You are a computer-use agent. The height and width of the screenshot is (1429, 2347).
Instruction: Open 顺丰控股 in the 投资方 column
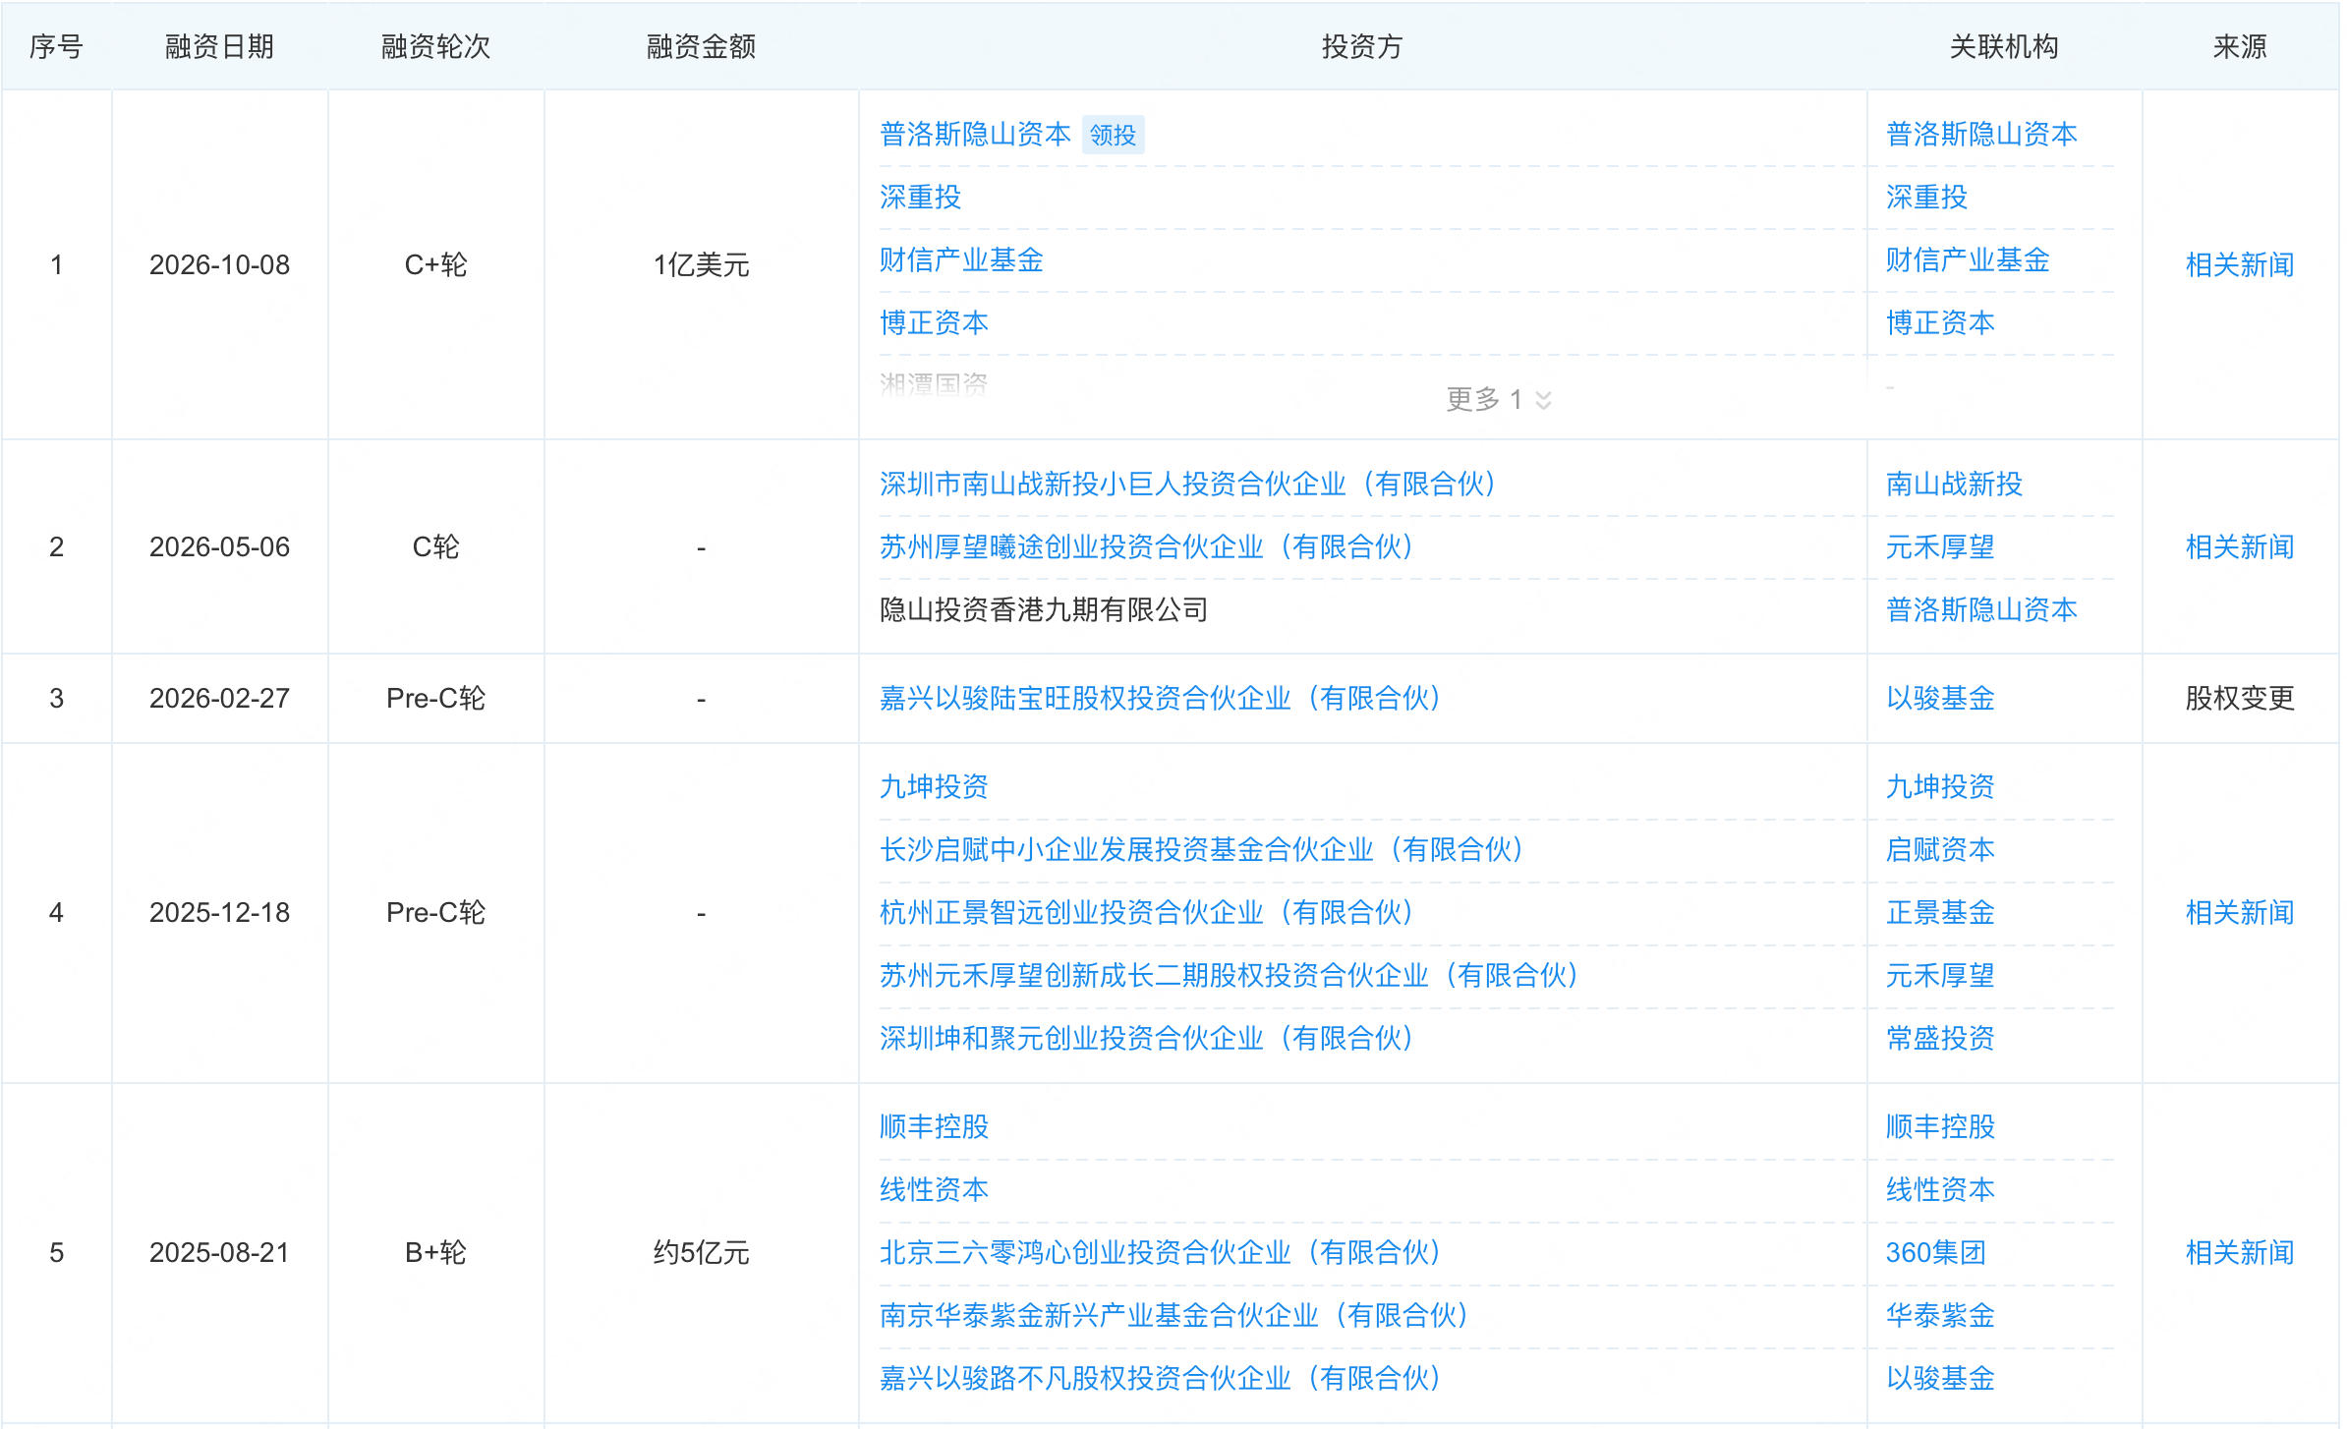(934, 1126)
